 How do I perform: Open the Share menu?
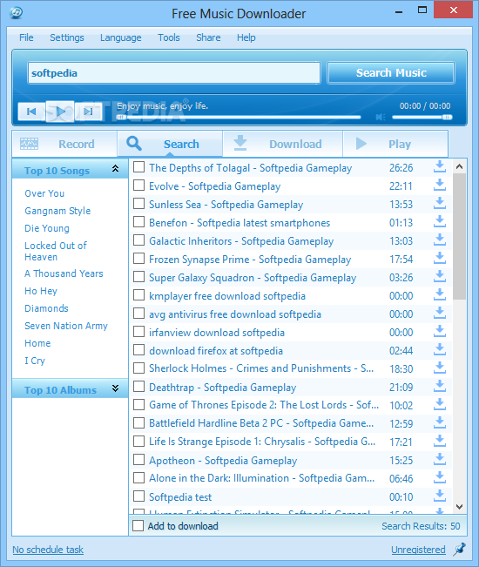[208, 37]
